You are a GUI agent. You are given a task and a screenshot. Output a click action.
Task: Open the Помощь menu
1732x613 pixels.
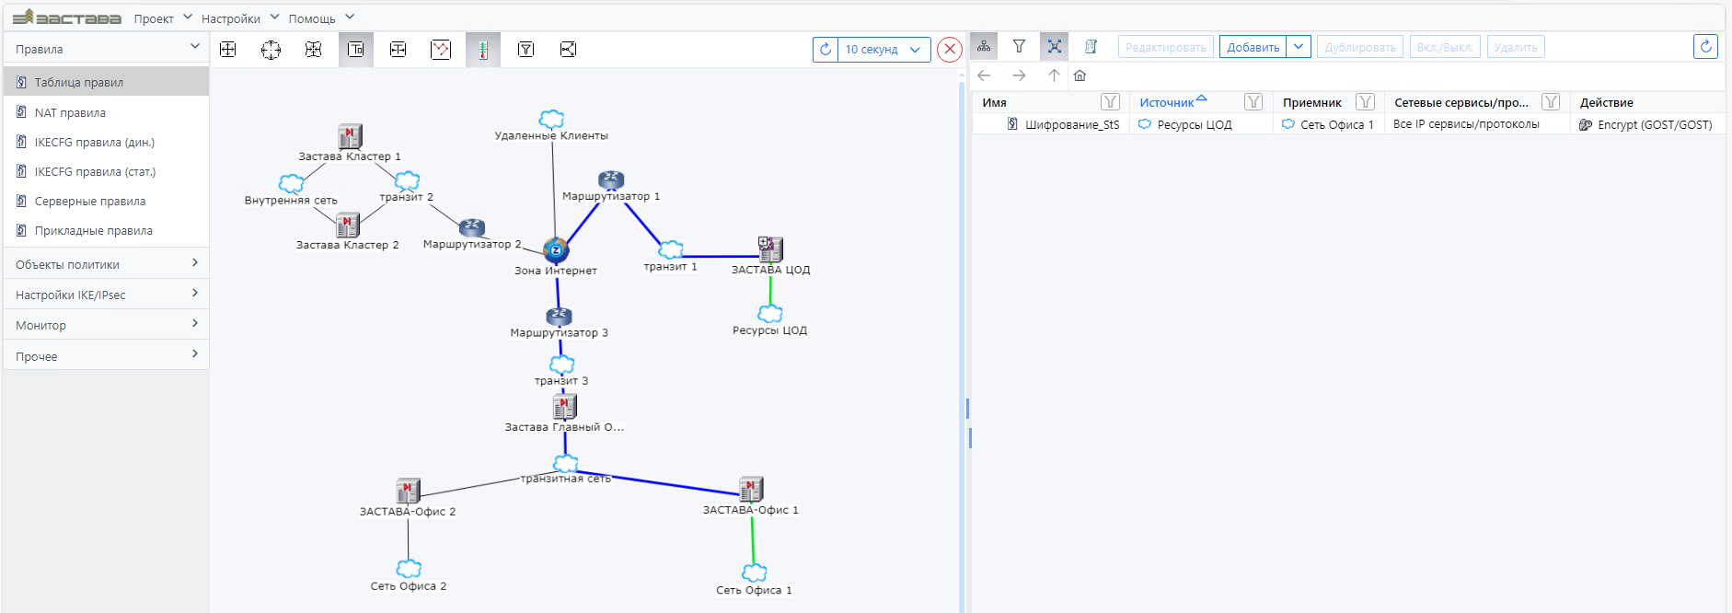point(321,18)
